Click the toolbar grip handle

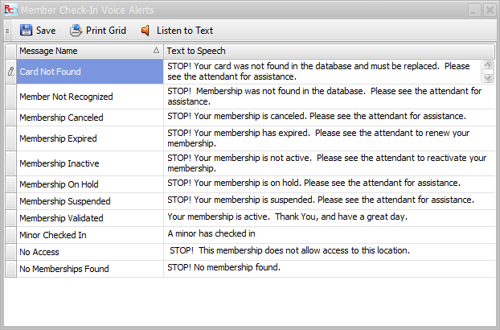point(7,31)
